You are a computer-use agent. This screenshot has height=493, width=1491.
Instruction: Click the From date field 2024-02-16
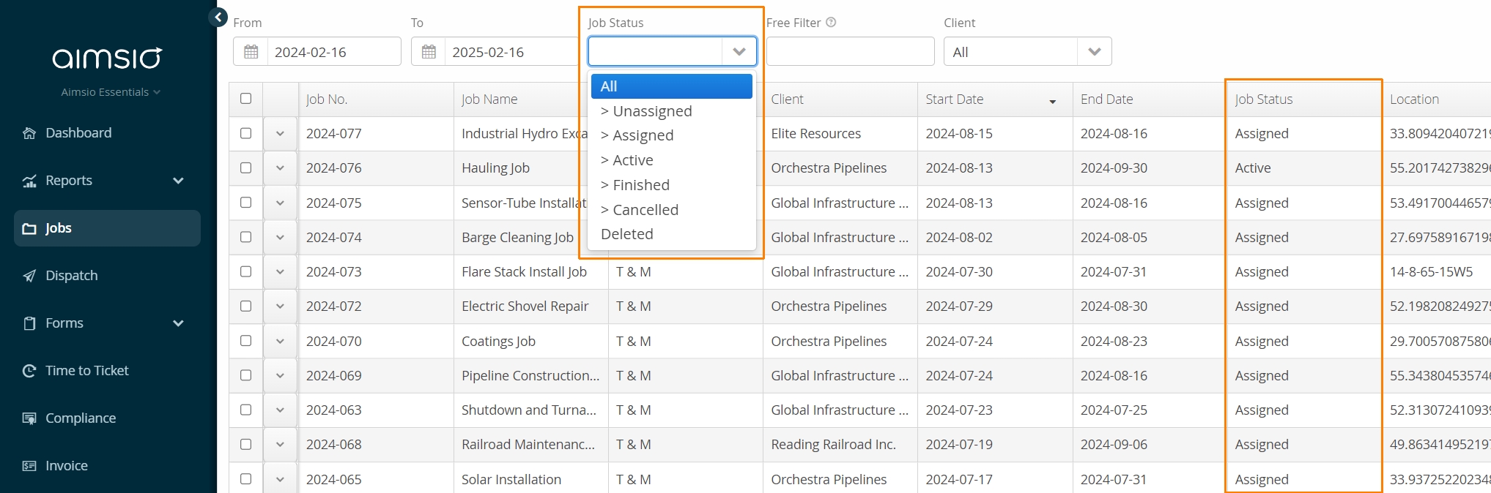(x=334, y=52)
